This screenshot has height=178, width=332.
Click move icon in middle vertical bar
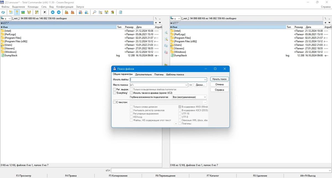click(166, 52)
